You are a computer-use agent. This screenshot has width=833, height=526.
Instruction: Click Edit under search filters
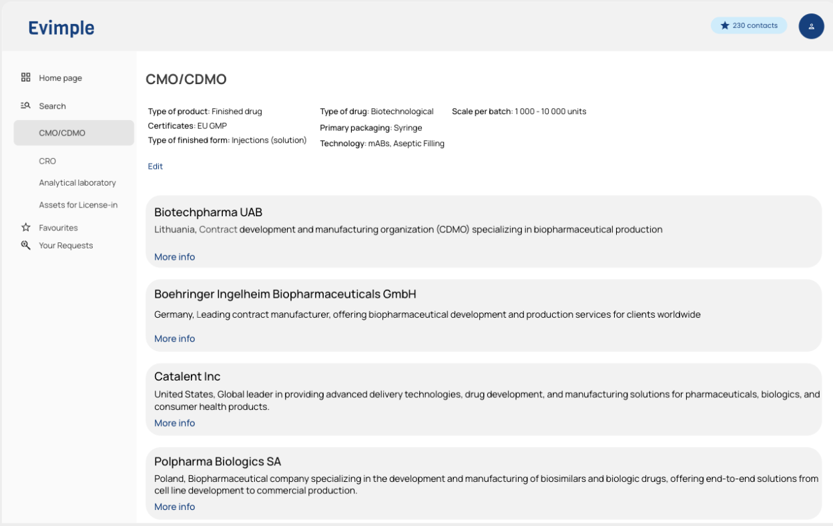coord(156,166)
